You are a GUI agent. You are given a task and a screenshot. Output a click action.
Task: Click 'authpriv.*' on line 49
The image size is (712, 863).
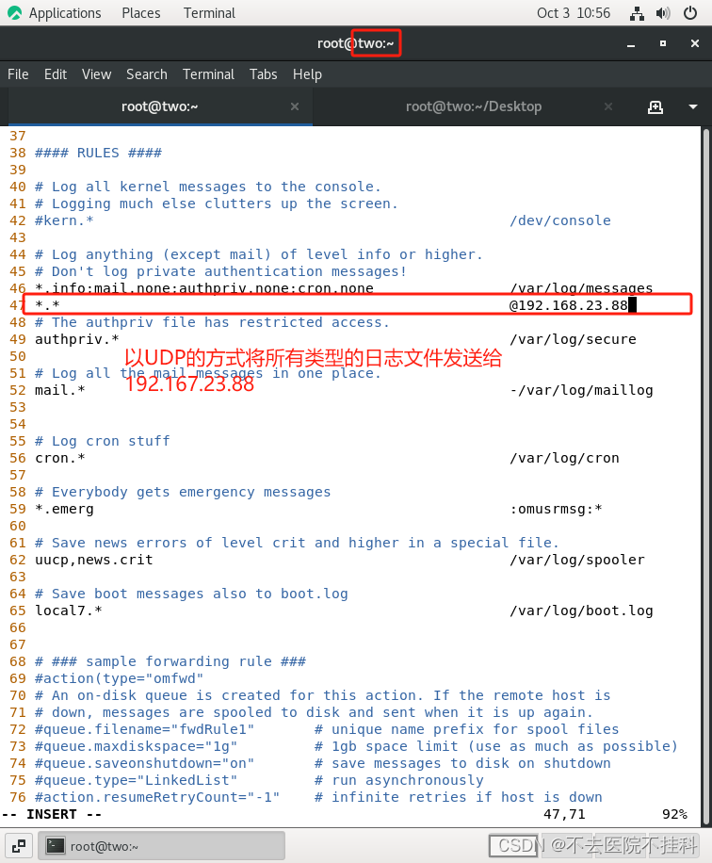pos(76,339)
